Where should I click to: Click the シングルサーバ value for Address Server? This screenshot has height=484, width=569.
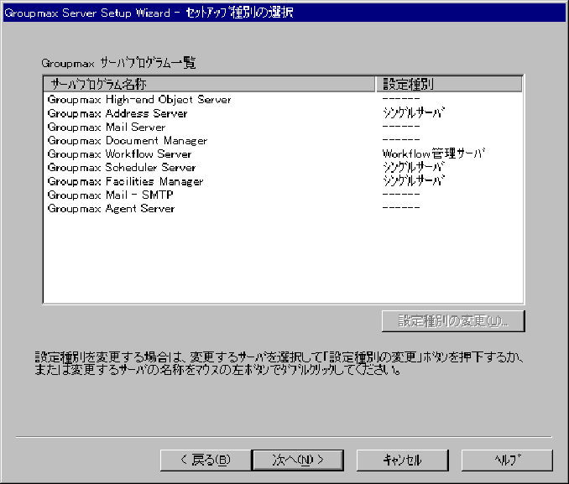click(414, 113)
